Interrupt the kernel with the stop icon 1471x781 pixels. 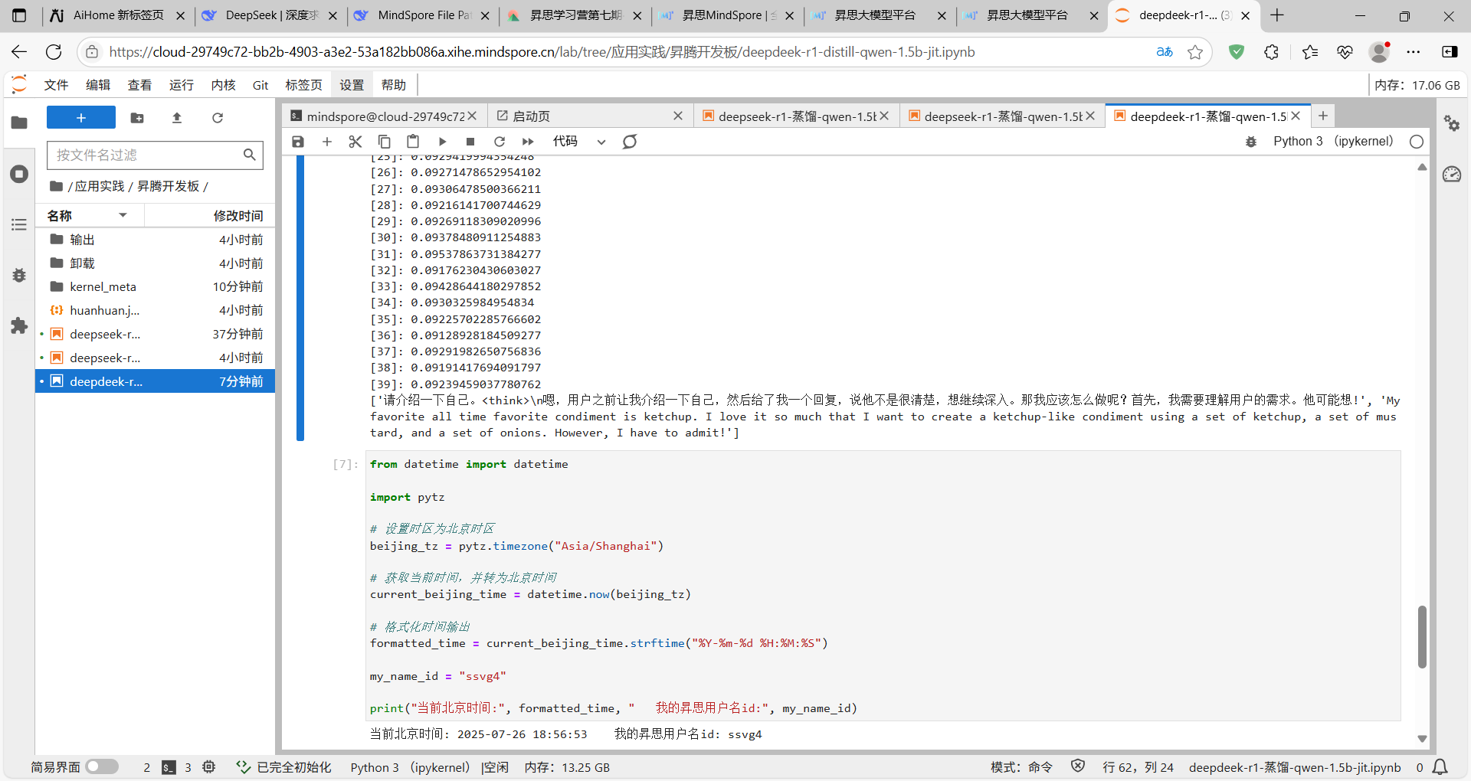470,142
